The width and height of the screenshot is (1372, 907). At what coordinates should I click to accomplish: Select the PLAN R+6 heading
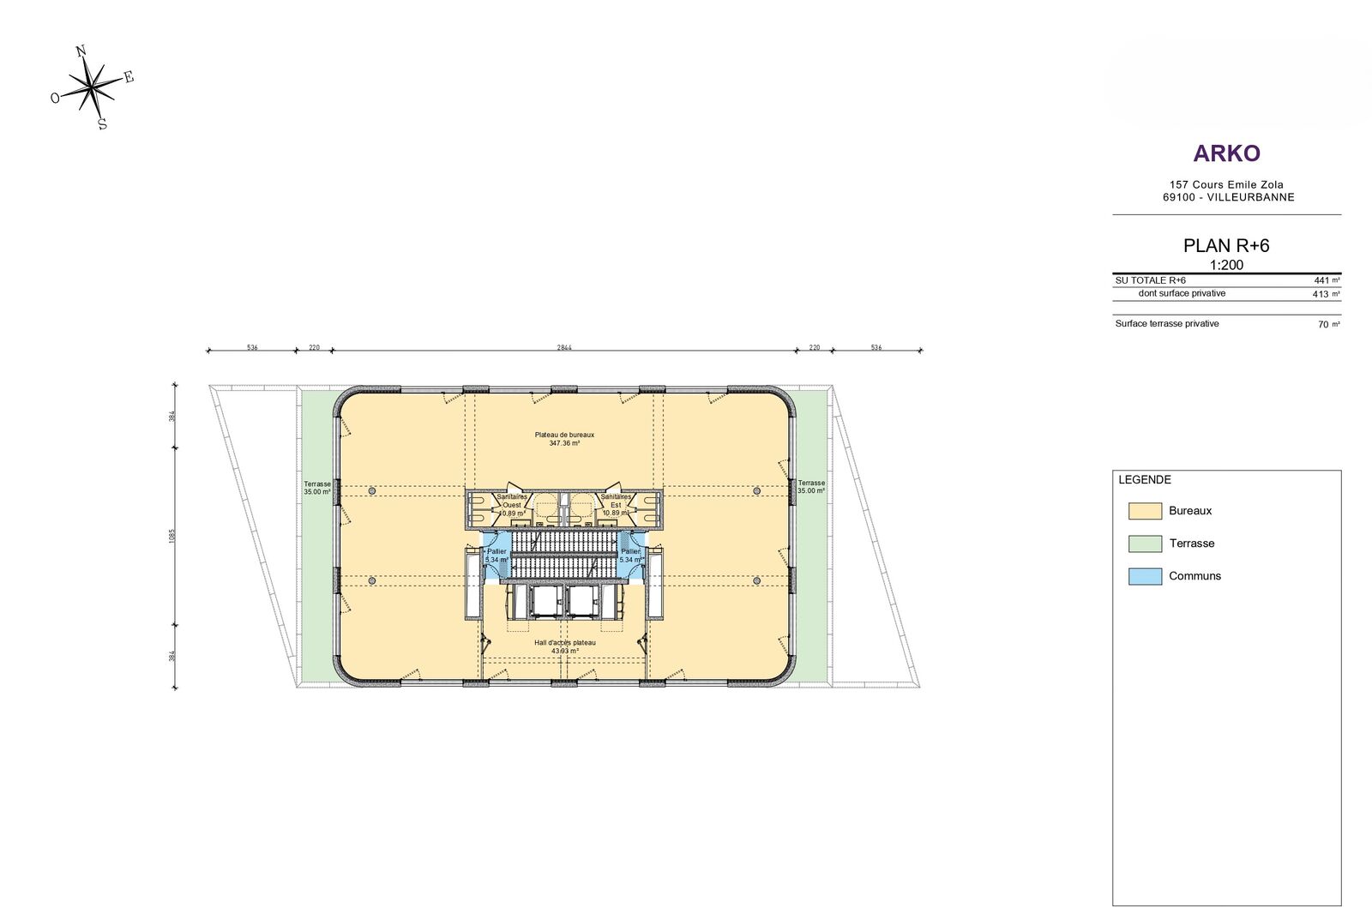(1226, 246)
